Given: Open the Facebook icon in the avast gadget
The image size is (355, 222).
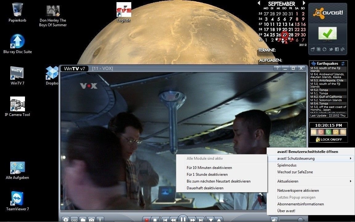Looking at the screenshot, I should coord(337,49).
